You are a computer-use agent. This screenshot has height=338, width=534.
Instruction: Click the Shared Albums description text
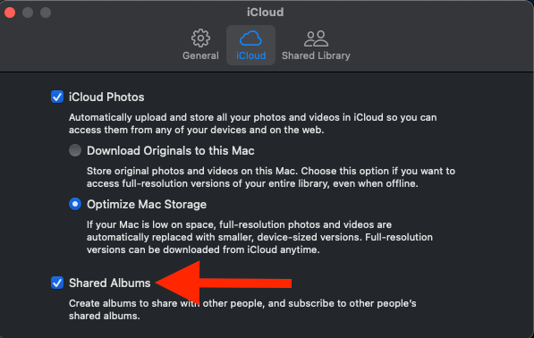tap(242, 309)
